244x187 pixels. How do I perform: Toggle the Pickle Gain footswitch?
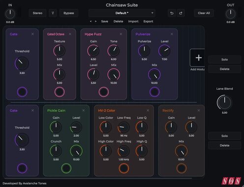(66, 168)
